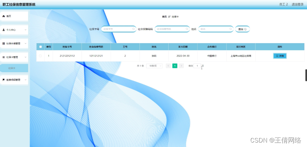The width and height of the screenshot is (307, 147).
Task: Open the 个人中心 sidebar menu
Action: [14, 30]
